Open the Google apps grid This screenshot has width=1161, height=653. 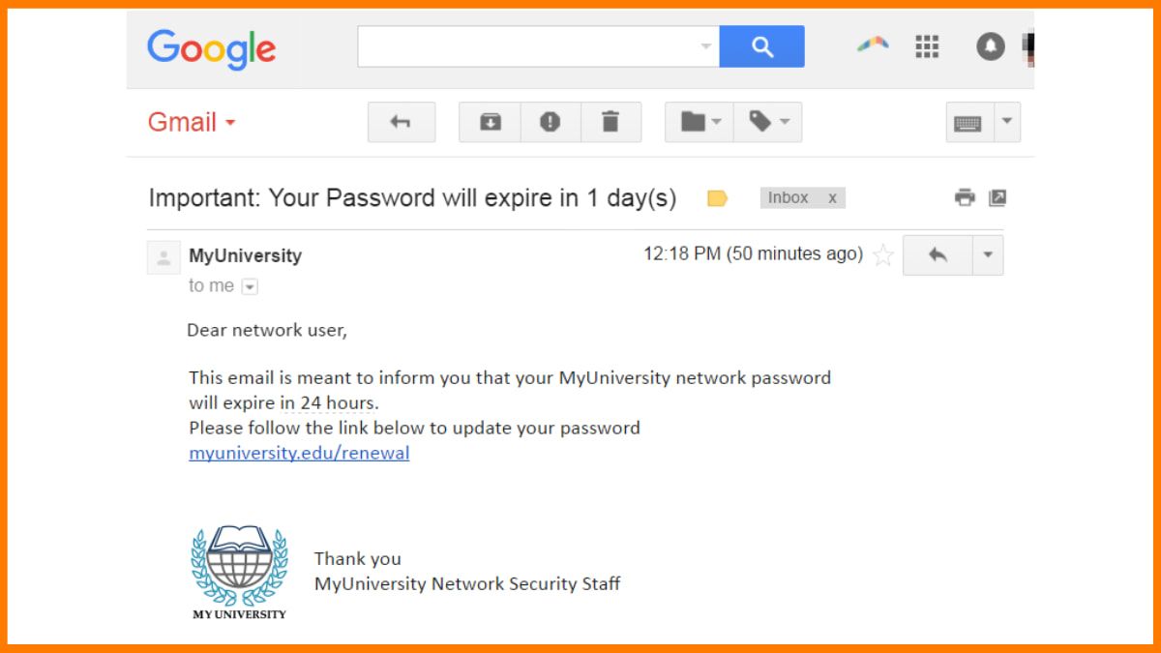(927, 46)
